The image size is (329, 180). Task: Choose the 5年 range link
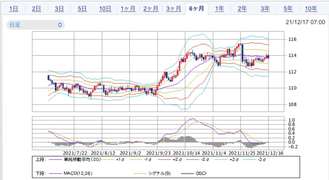(x=288, y=9)
